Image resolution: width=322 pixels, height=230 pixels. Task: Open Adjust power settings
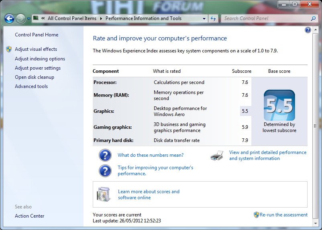[x=38, y=68]
